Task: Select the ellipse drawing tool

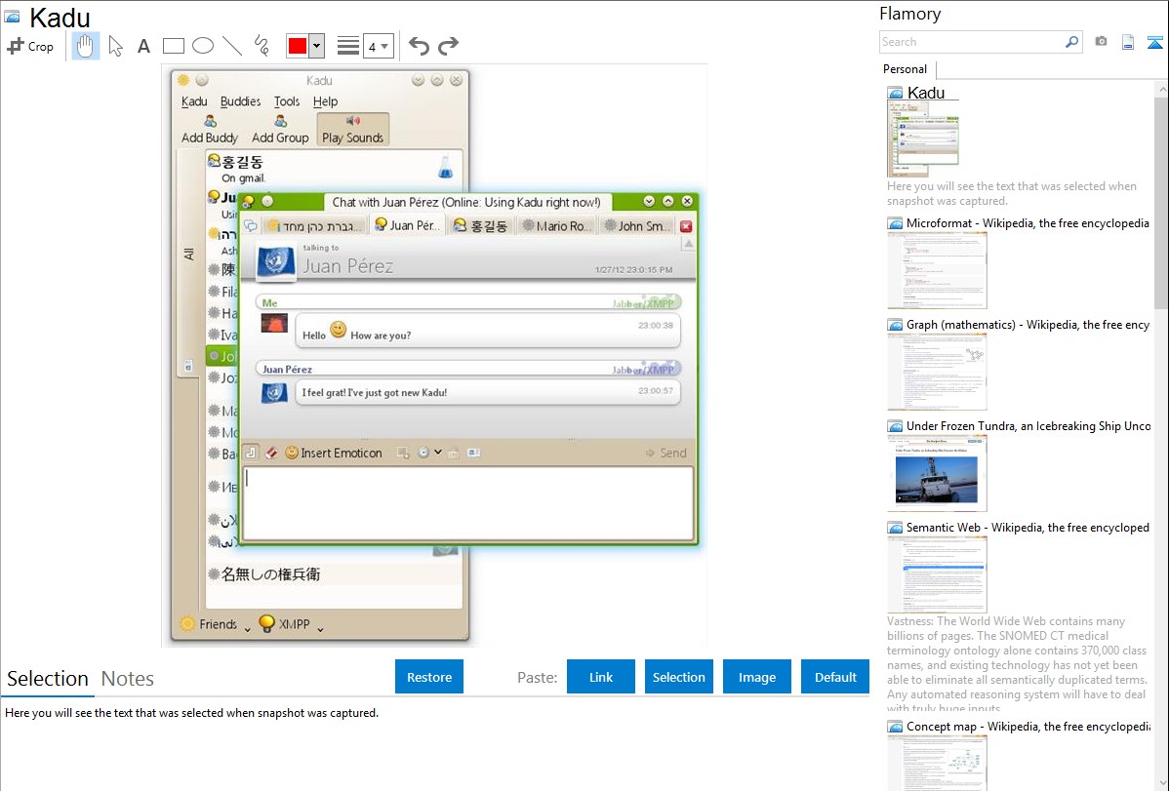Action: (203, 46)
